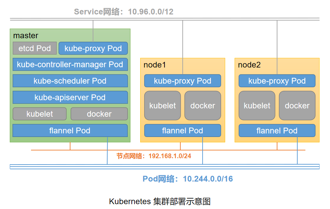
Task: Select the kubelet box in node1
Action: tap(162, 106)
